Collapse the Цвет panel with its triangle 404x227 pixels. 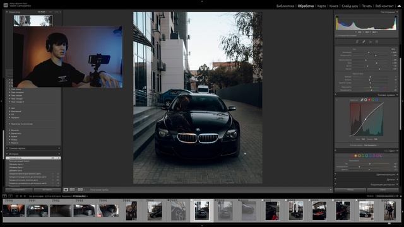click(x=397, y=151)
